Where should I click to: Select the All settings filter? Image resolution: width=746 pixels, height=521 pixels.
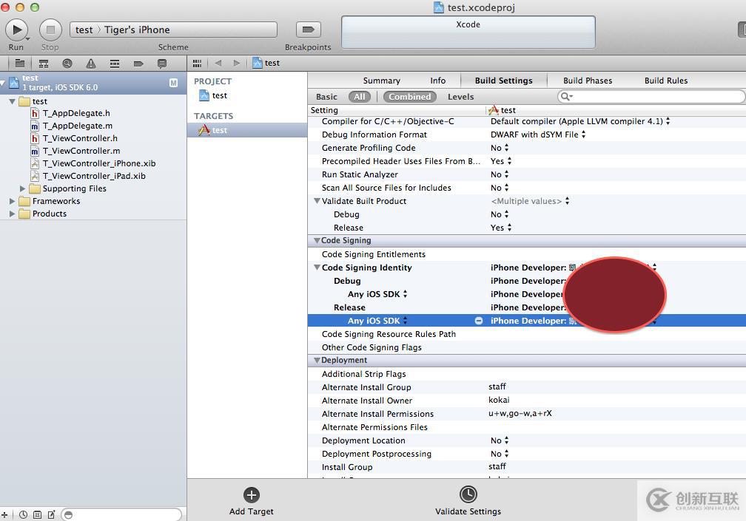click(359, 96)
